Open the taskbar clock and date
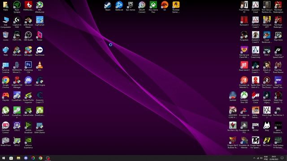The image size is (287, 161). [x=274, y=158]
